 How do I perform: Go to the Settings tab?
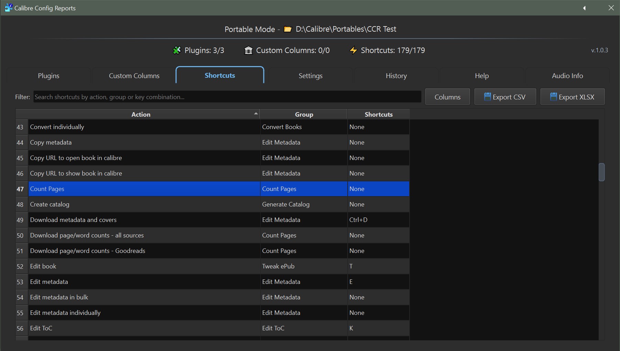pos(310,76)
